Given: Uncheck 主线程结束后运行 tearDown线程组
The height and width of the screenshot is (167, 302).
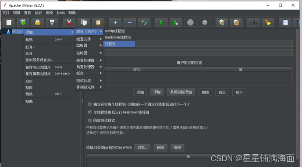Looking at the screenshot, I should 89,112.
